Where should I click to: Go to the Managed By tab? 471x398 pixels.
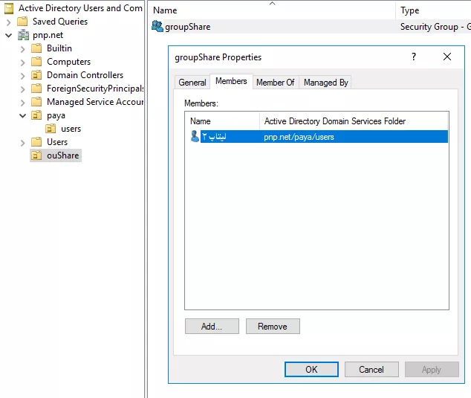(326, 83)
